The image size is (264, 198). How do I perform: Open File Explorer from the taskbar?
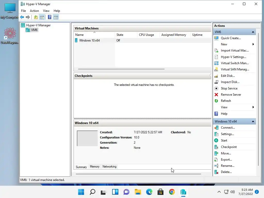pyautogui.click(x=138, y=192)
